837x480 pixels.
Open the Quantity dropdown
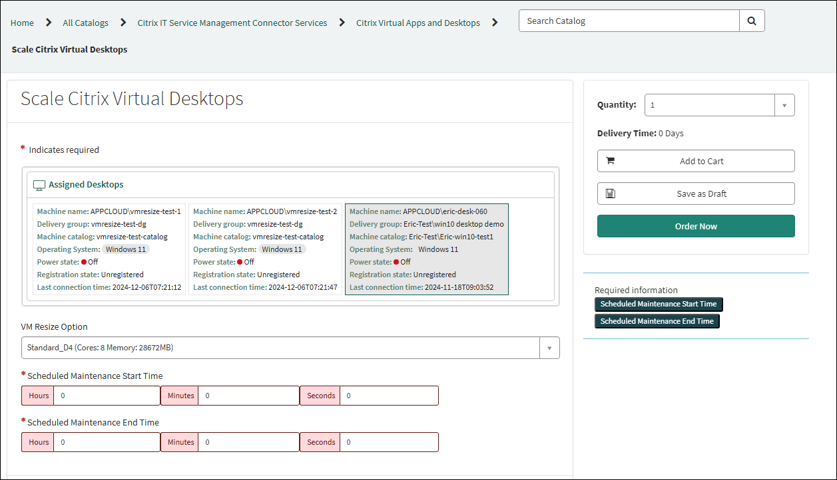709,105
